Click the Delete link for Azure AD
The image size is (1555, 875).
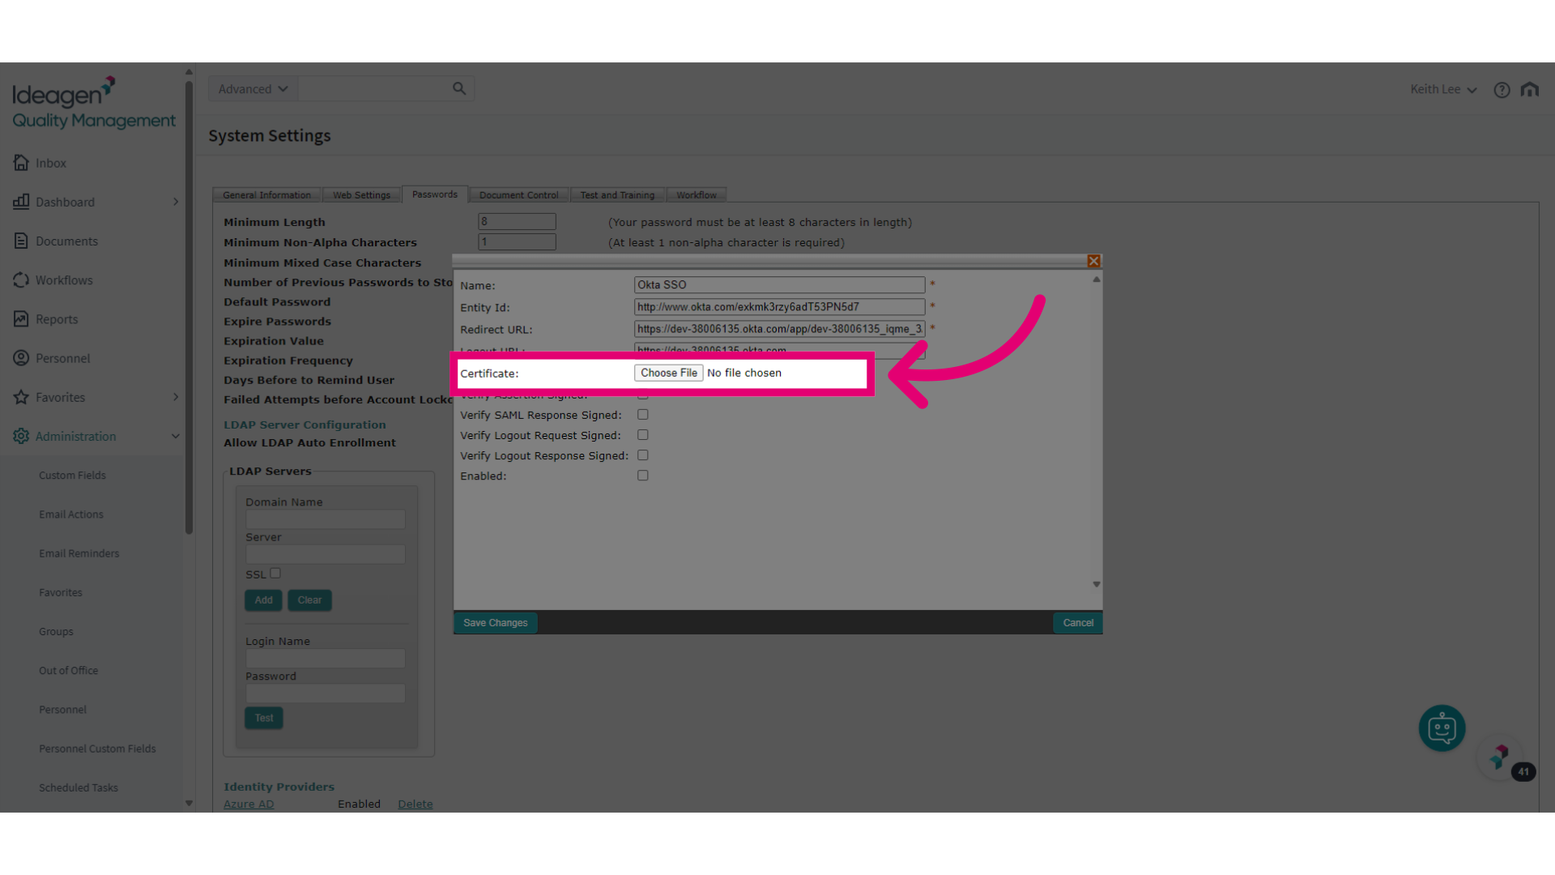click(415, 804)
